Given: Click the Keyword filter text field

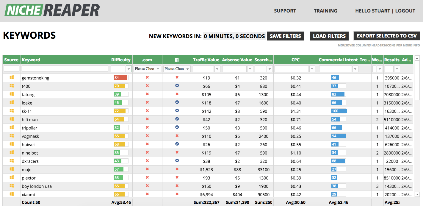Looking at the screenshot, I should tap(65, 69).
